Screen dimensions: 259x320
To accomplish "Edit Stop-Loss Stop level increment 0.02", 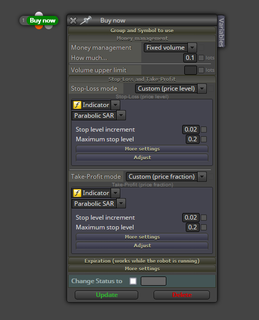I will pos(190,130).
